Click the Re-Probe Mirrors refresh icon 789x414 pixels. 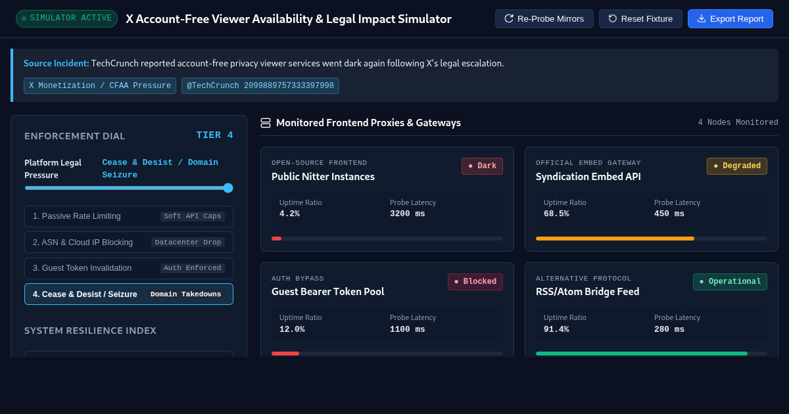click(x=509, y=18)
